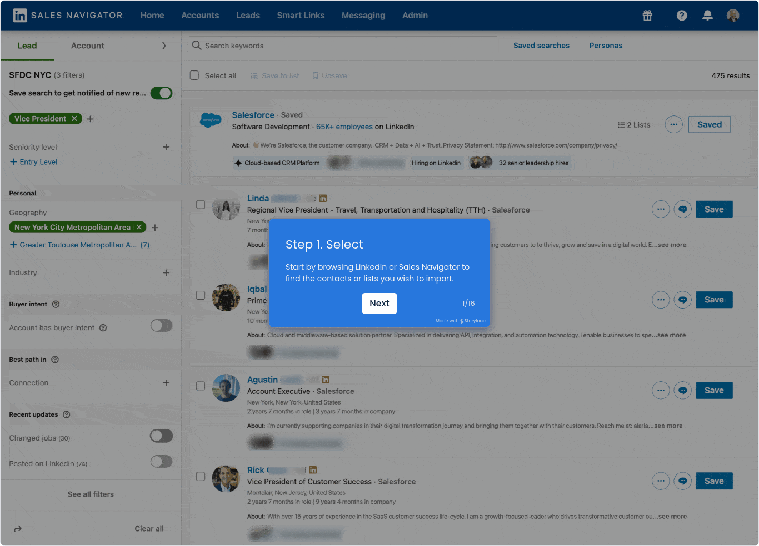Remove the Vice President filter chip
Viewport: 759px width, 546px height.
click(74, 119)
